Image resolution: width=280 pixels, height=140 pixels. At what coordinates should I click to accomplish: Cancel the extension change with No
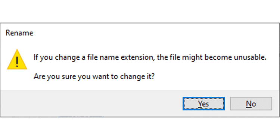click(x=251, y=103)
